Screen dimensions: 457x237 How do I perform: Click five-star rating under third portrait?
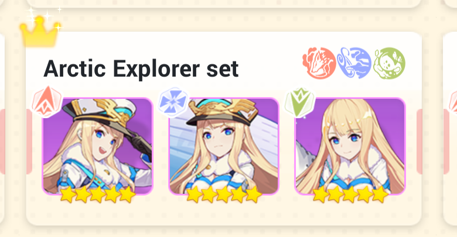tap(350, 194)
